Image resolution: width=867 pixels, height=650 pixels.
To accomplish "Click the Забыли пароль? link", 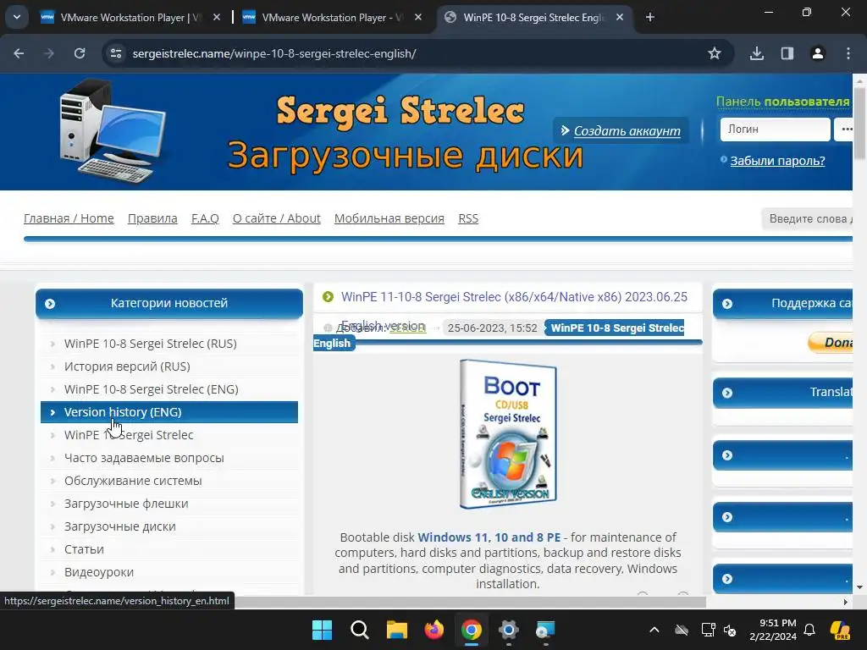I will 777,161.
